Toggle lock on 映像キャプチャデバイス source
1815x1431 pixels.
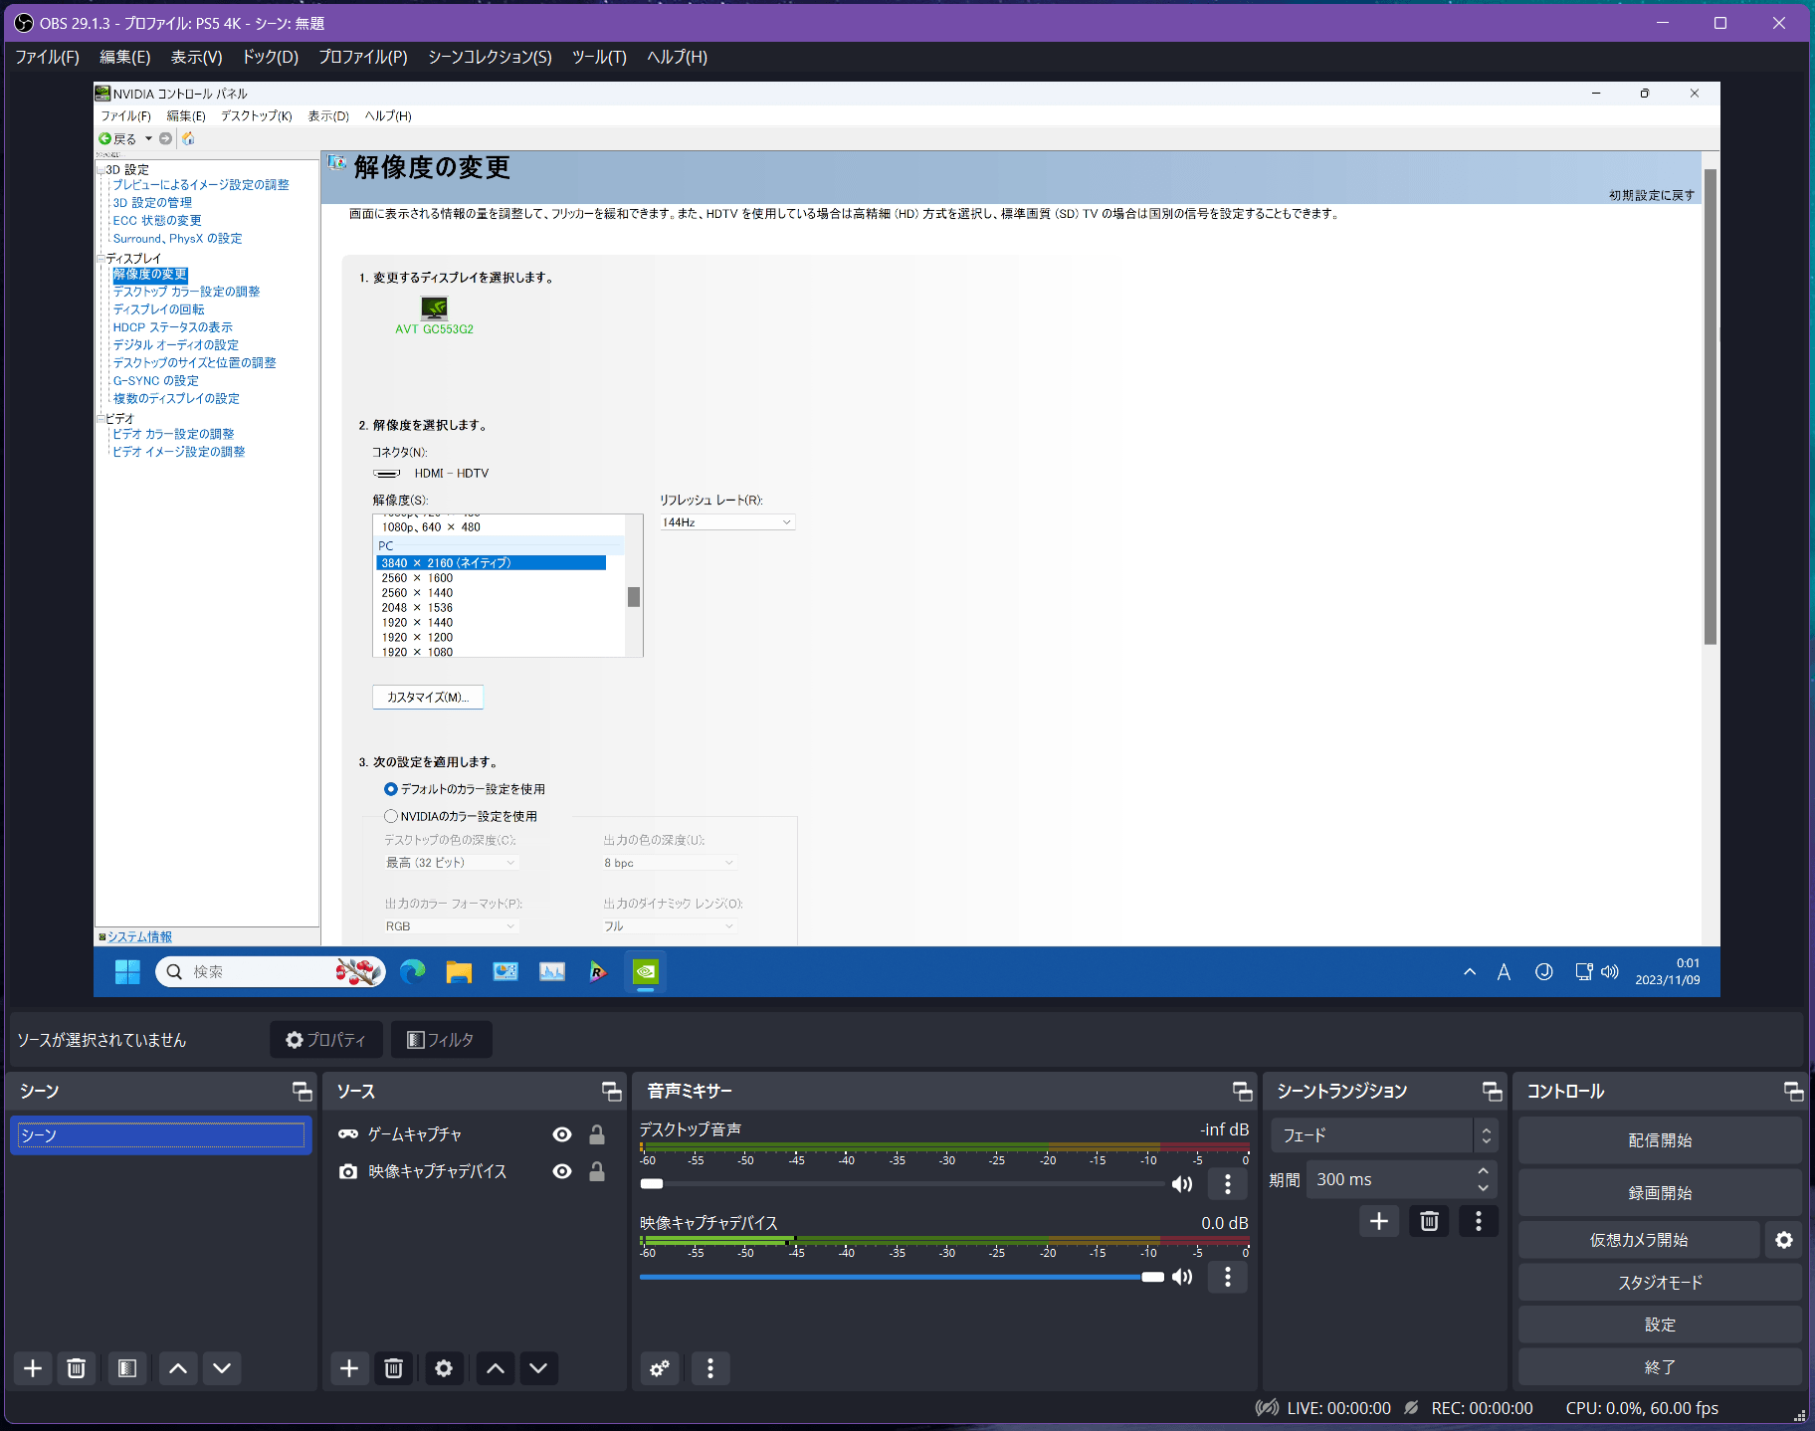tap(597, 1171)
